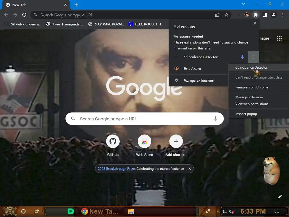Open File Explorer from the taskbar
The height and width of the screenshot is (217, 289).
(131, 211)
